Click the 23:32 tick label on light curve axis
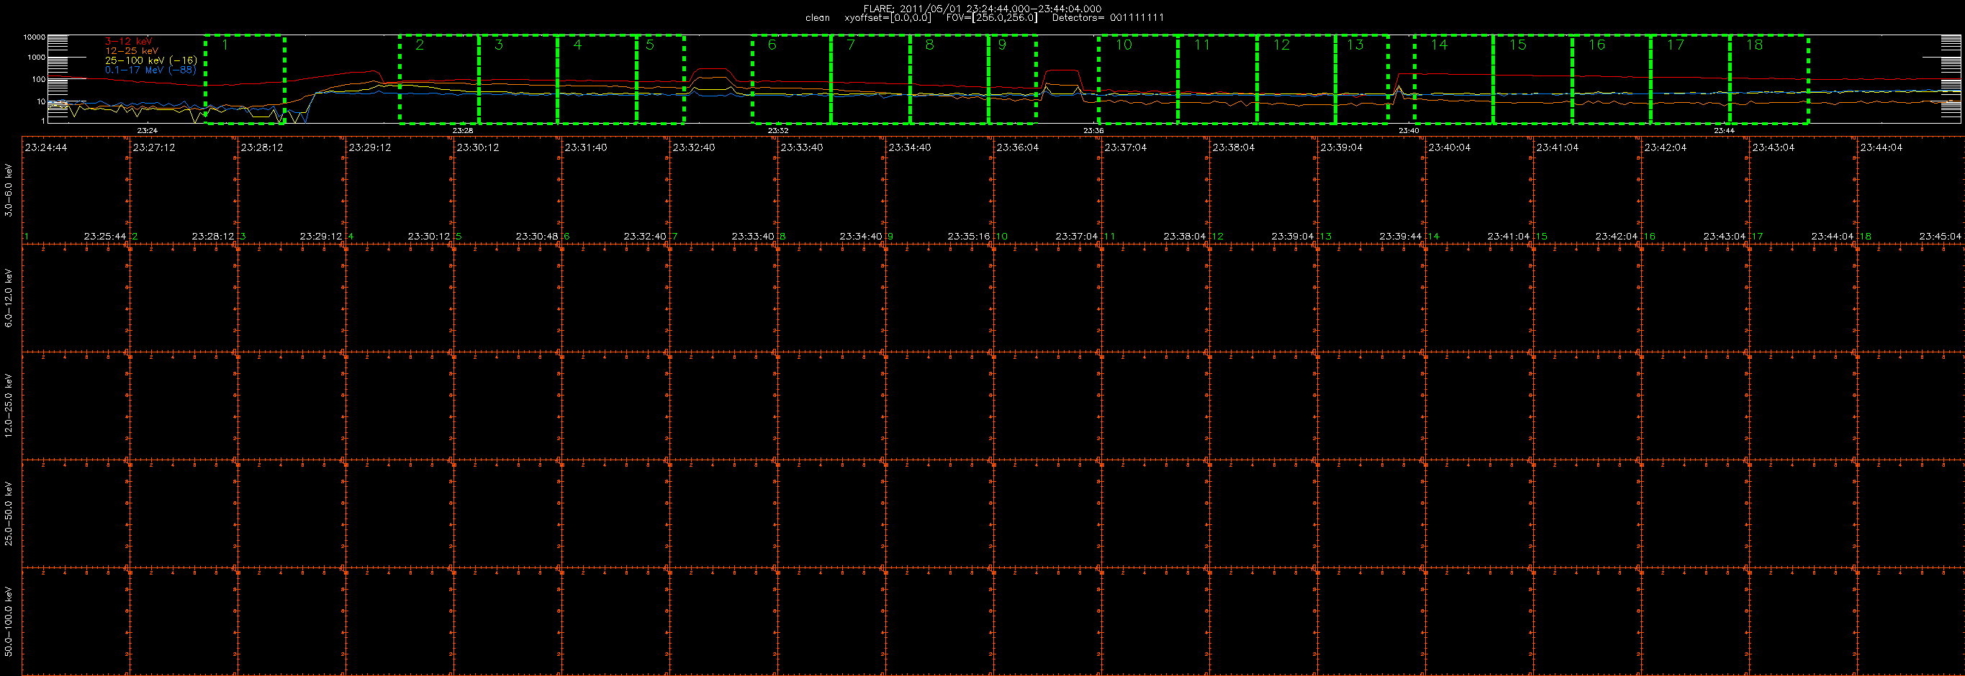 click(777, 131)
